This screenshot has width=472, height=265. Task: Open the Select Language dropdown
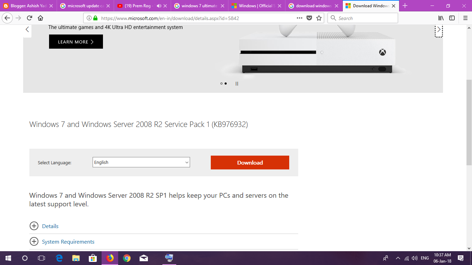coord(141,162)
